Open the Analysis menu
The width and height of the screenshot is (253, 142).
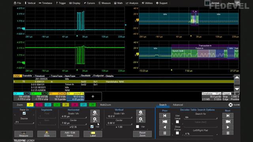click(132, 3)
